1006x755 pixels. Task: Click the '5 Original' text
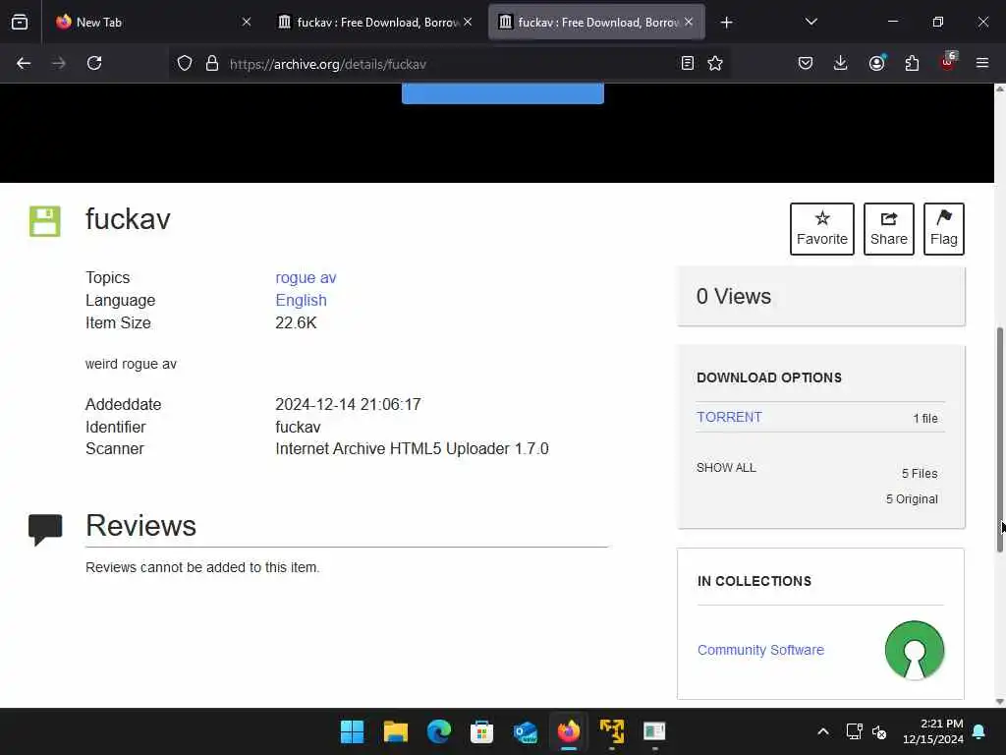point(912,498)
